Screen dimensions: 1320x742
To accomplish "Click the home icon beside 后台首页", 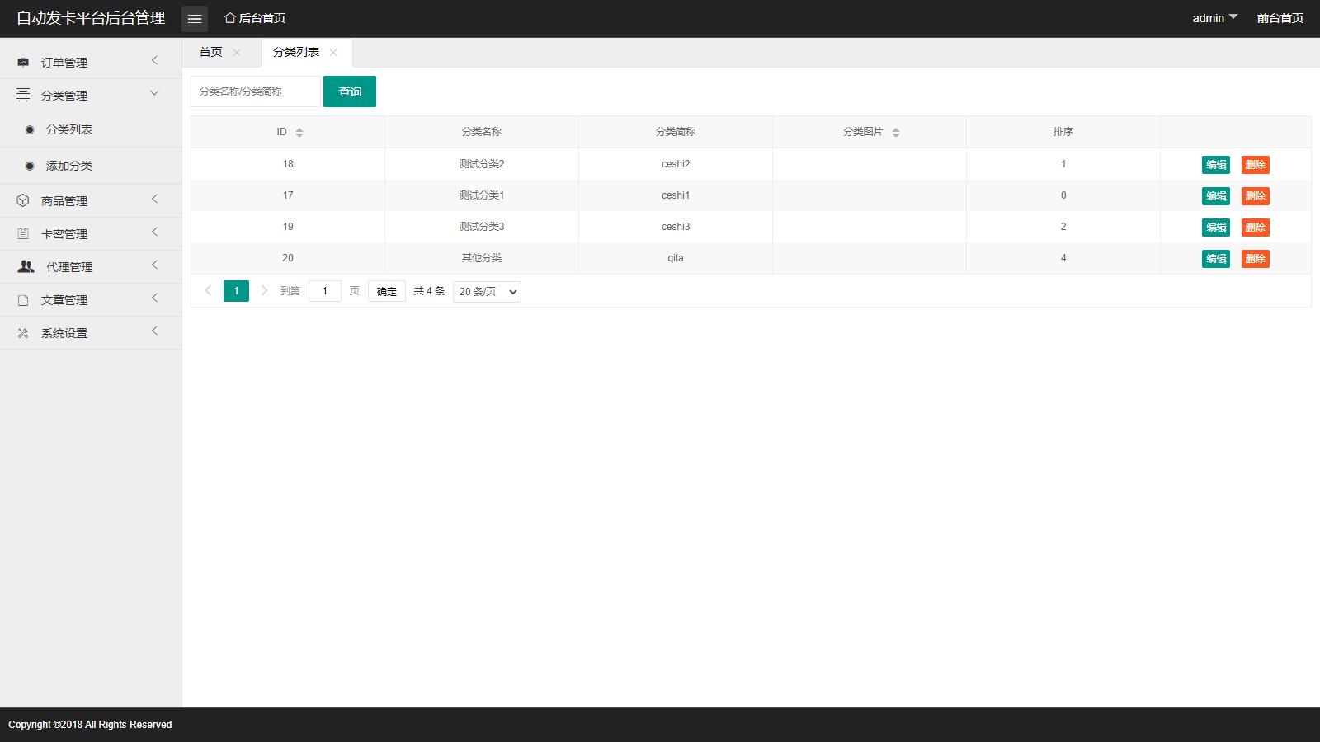I will 230,18.
